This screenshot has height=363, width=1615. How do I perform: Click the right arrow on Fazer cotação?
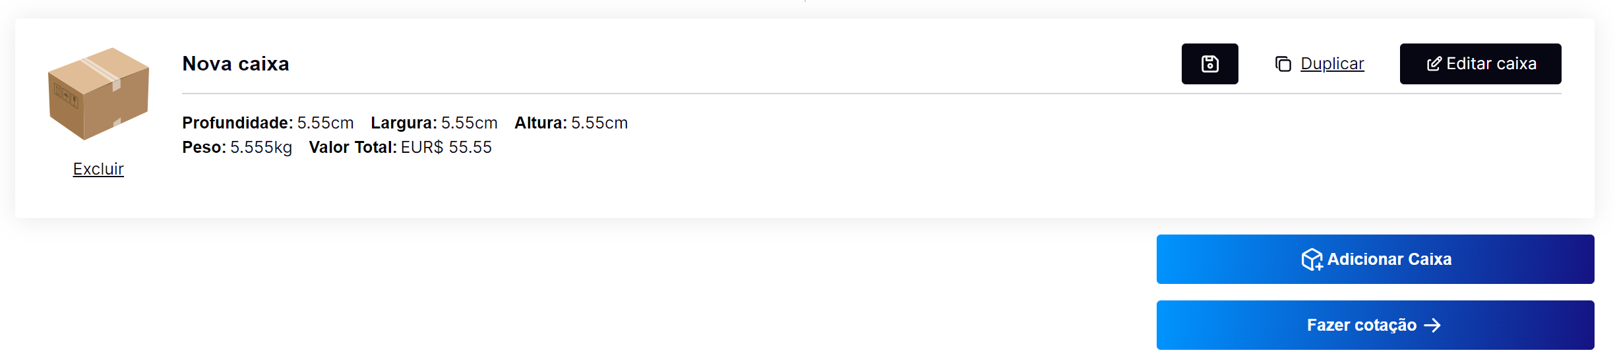pos(1432,325)
